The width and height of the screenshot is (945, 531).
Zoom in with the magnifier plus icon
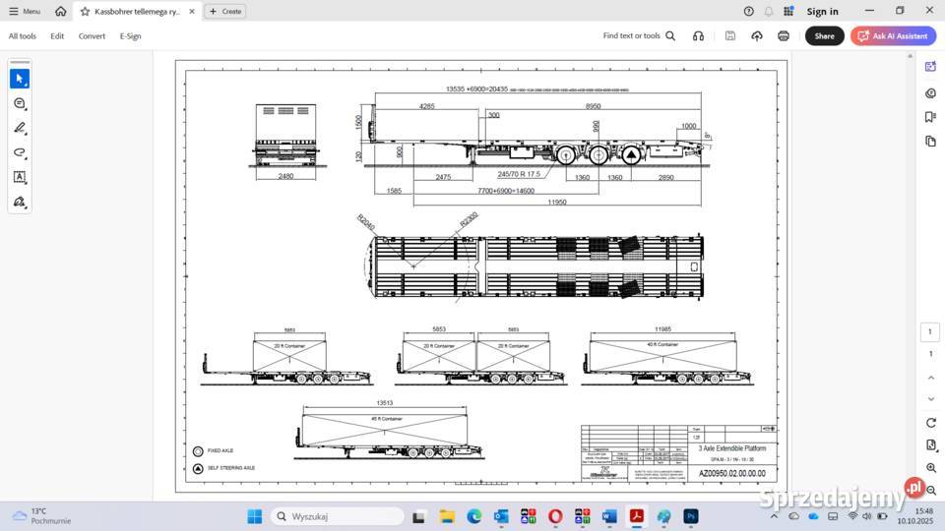930,468
